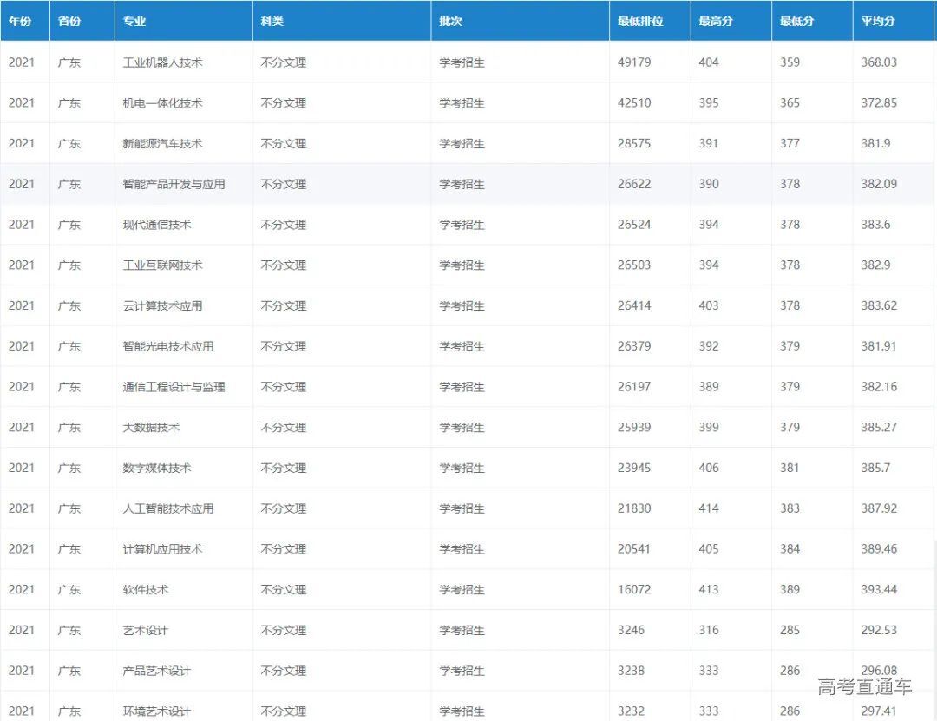Click the 年份 column header

click(x=20, y=21)
